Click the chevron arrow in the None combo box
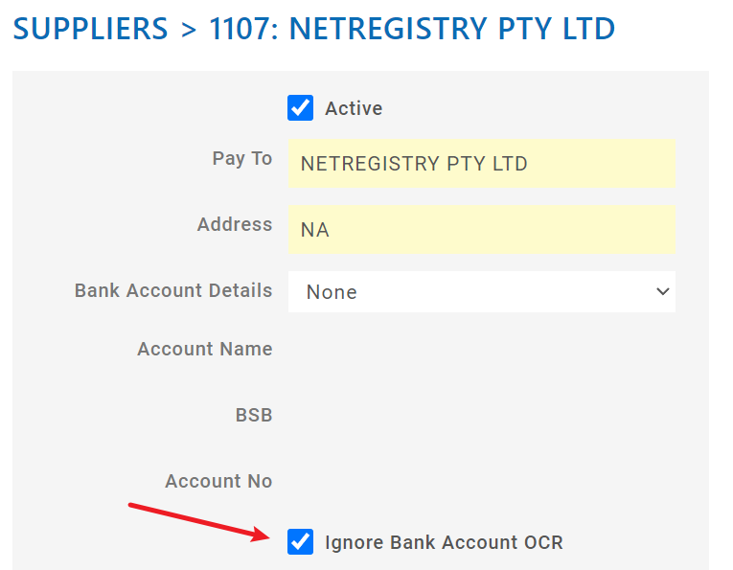Image resolution: width=733 pixels, height=570 pixels. [x=662, y=292]
